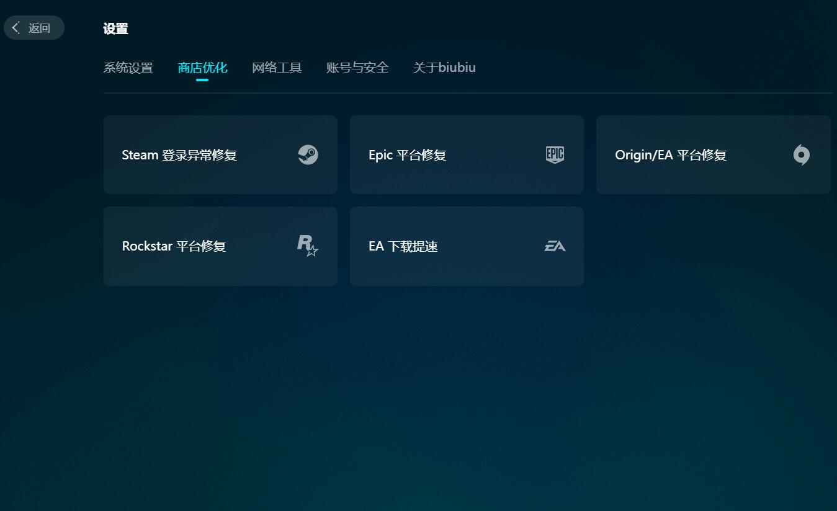The width and height of the screenshot is (837, 511).
Task: Open the 网络工具 tab
Action: 277,68
